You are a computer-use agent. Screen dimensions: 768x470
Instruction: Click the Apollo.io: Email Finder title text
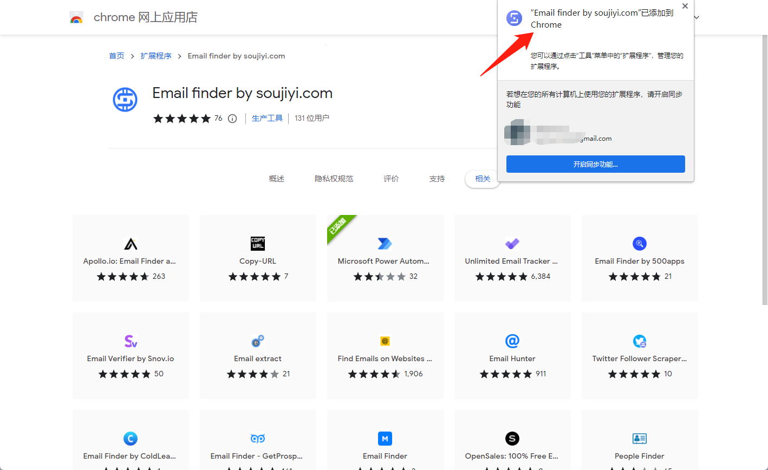pos(129,261)
